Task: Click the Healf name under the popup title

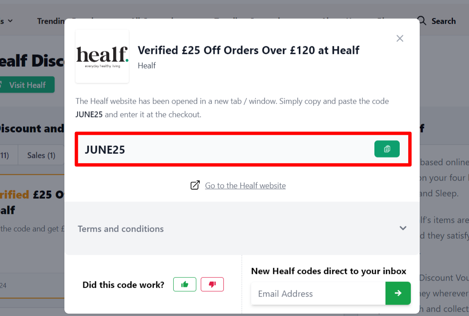Action: 147,65
